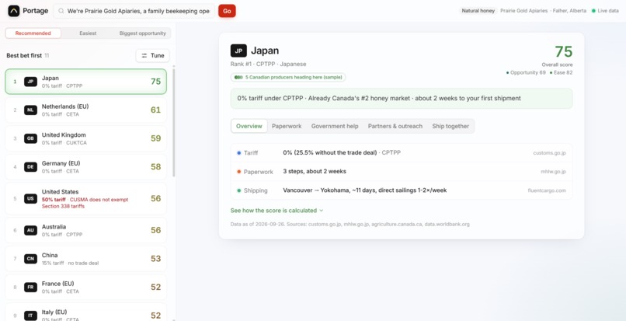Click the GB country badge icon

[x=31, y=138]
